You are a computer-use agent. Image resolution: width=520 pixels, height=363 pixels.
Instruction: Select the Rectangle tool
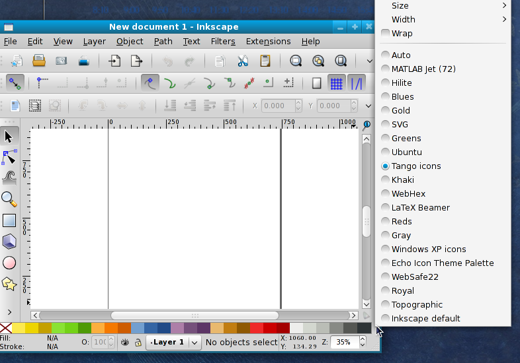(9, 220)
